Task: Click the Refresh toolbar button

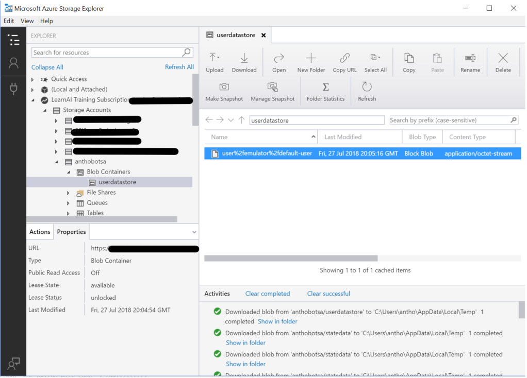Action: click(367, 92)
